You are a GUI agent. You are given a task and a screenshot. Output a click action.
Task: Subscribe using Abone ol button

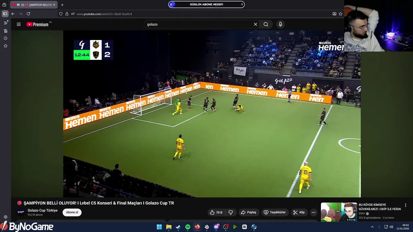72,212
